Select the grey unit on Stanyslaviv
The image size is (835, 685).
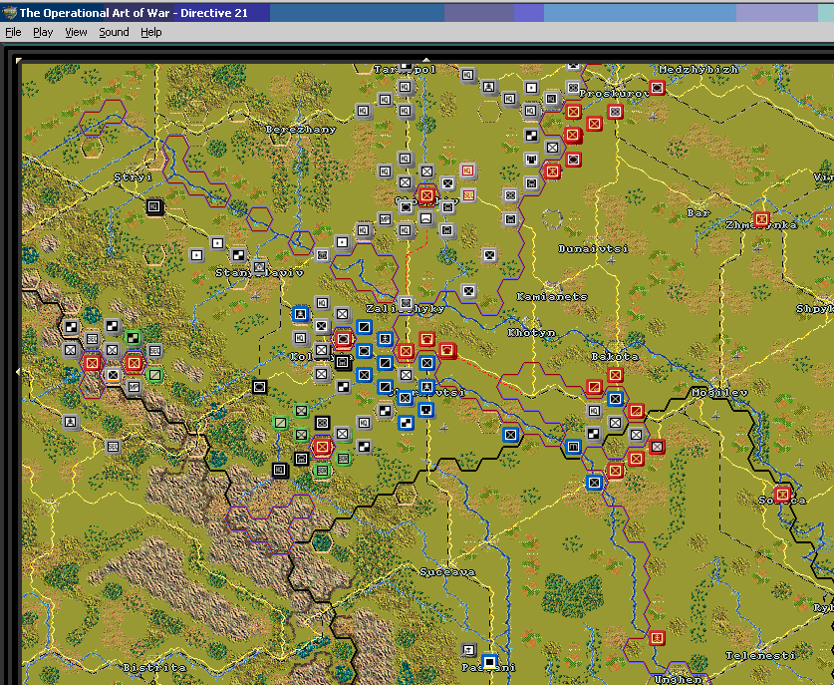pos(259,266)
